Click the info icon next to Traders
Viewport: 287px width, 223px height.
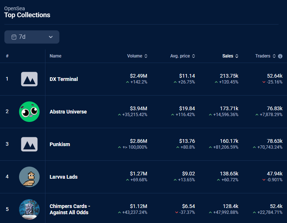coord(280,56)
